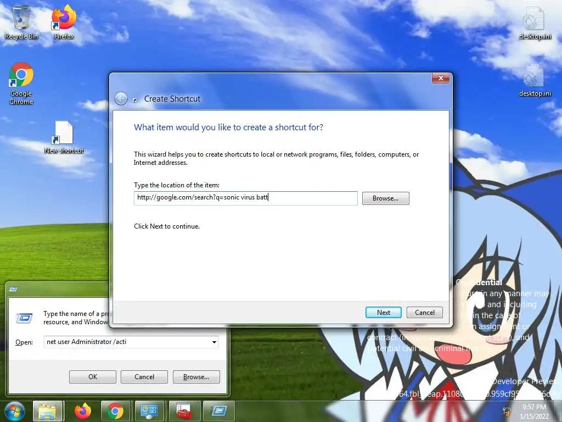
Task: Close the Create Shortcut wizard window
Action: coord(441,78)
